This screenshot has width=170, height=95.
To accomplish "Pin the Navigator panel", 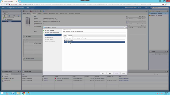I will point(20,11).
